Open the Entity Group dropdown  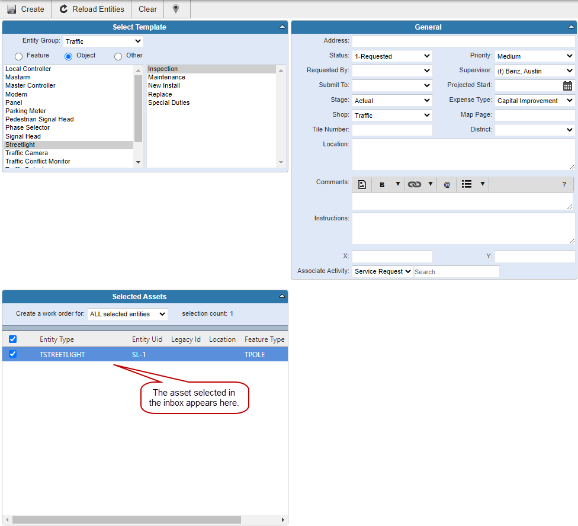[x=103, y=41]
